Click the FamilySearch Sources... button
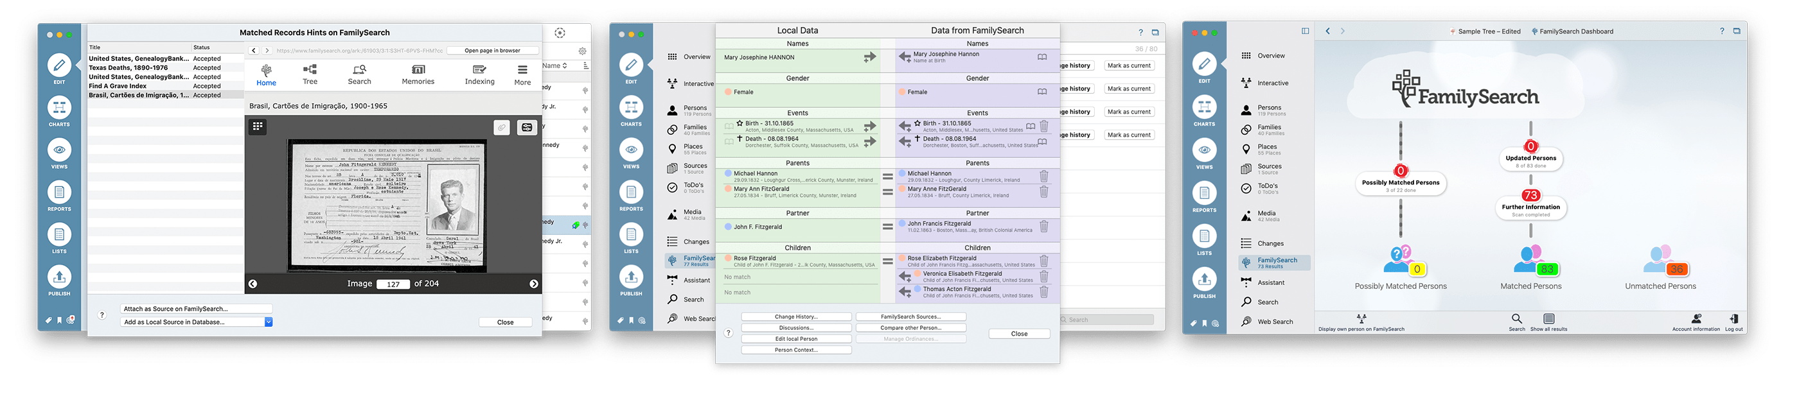The width and height of the screenshot is (1799, 398). click(x=910, y=317)
